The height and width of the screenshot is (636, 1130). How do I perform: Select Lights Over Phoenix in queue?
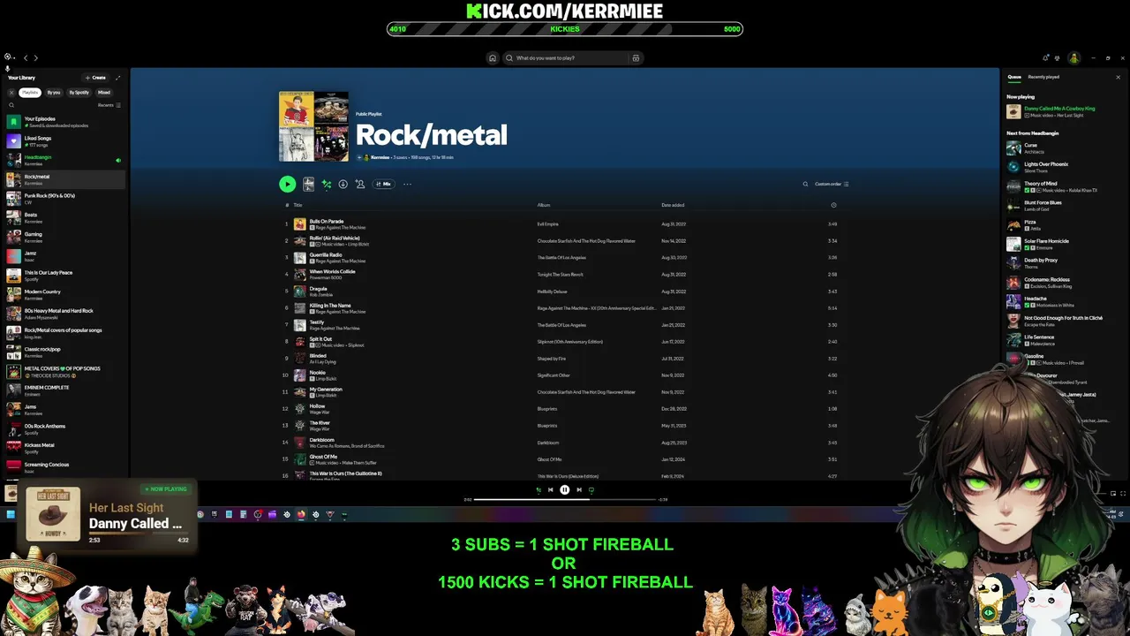1063,167
